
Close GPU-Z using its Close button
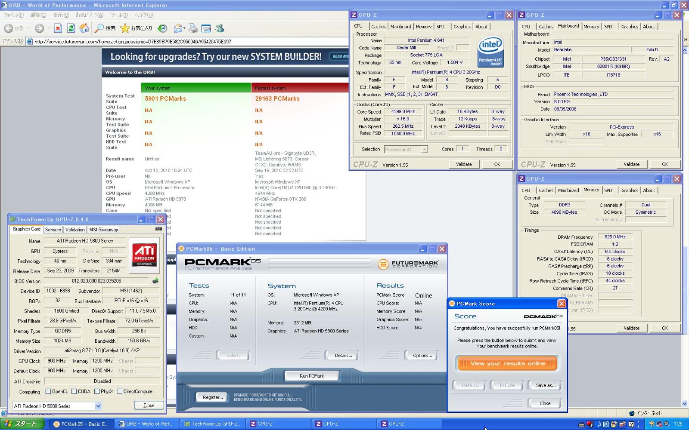coord(149,405)
